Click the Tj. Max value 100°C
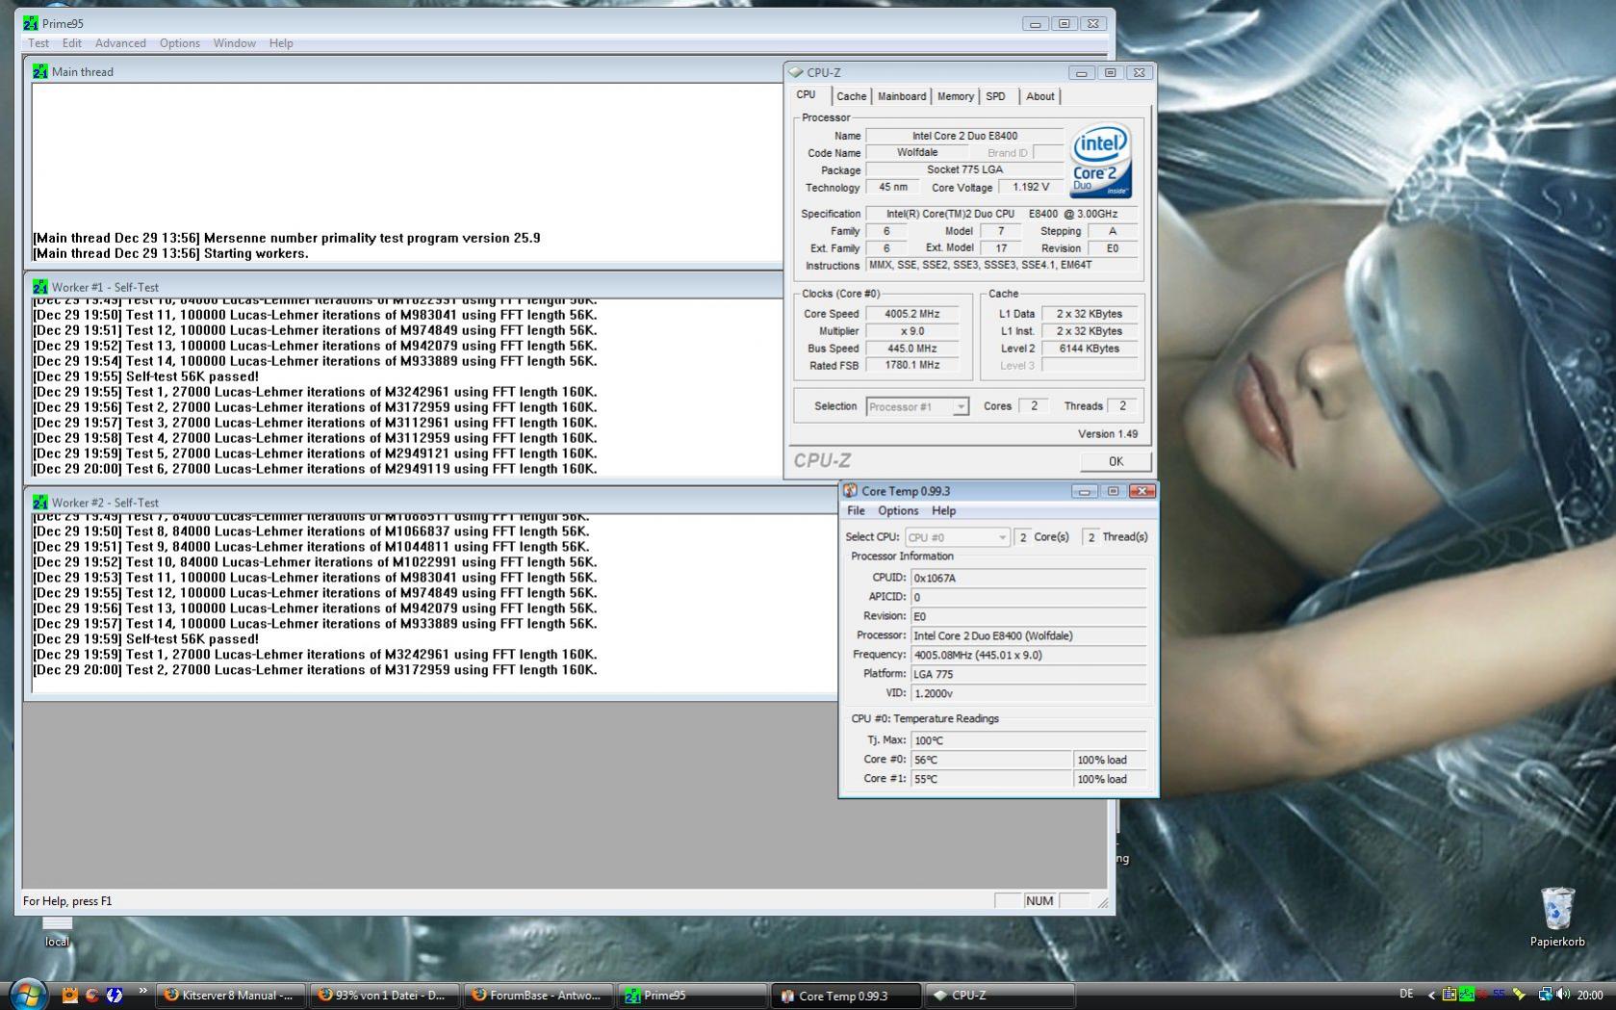Viewport: 1616px width, 1010px height. coord(1029,741)
